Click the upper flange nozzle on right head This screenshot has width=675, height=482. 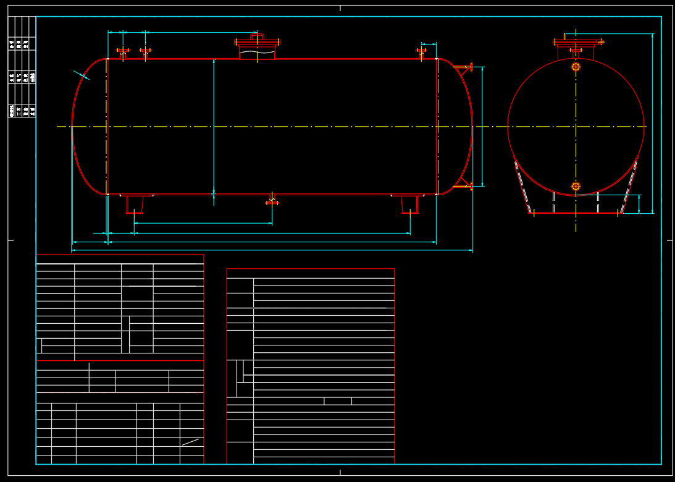(463, 67)
